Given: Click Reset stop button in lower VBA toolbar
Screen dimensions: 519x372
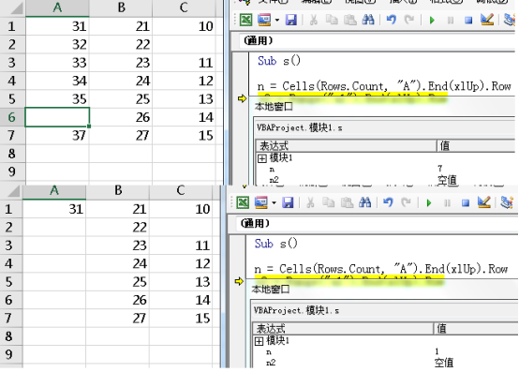Looking at the screenshot, I should (466, 203).
